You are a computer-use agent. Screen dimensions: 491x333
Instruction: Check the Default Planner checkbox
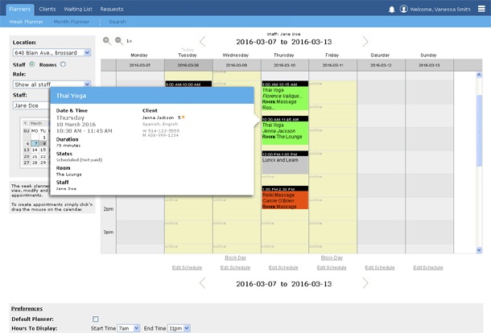[x=96, y=319]
